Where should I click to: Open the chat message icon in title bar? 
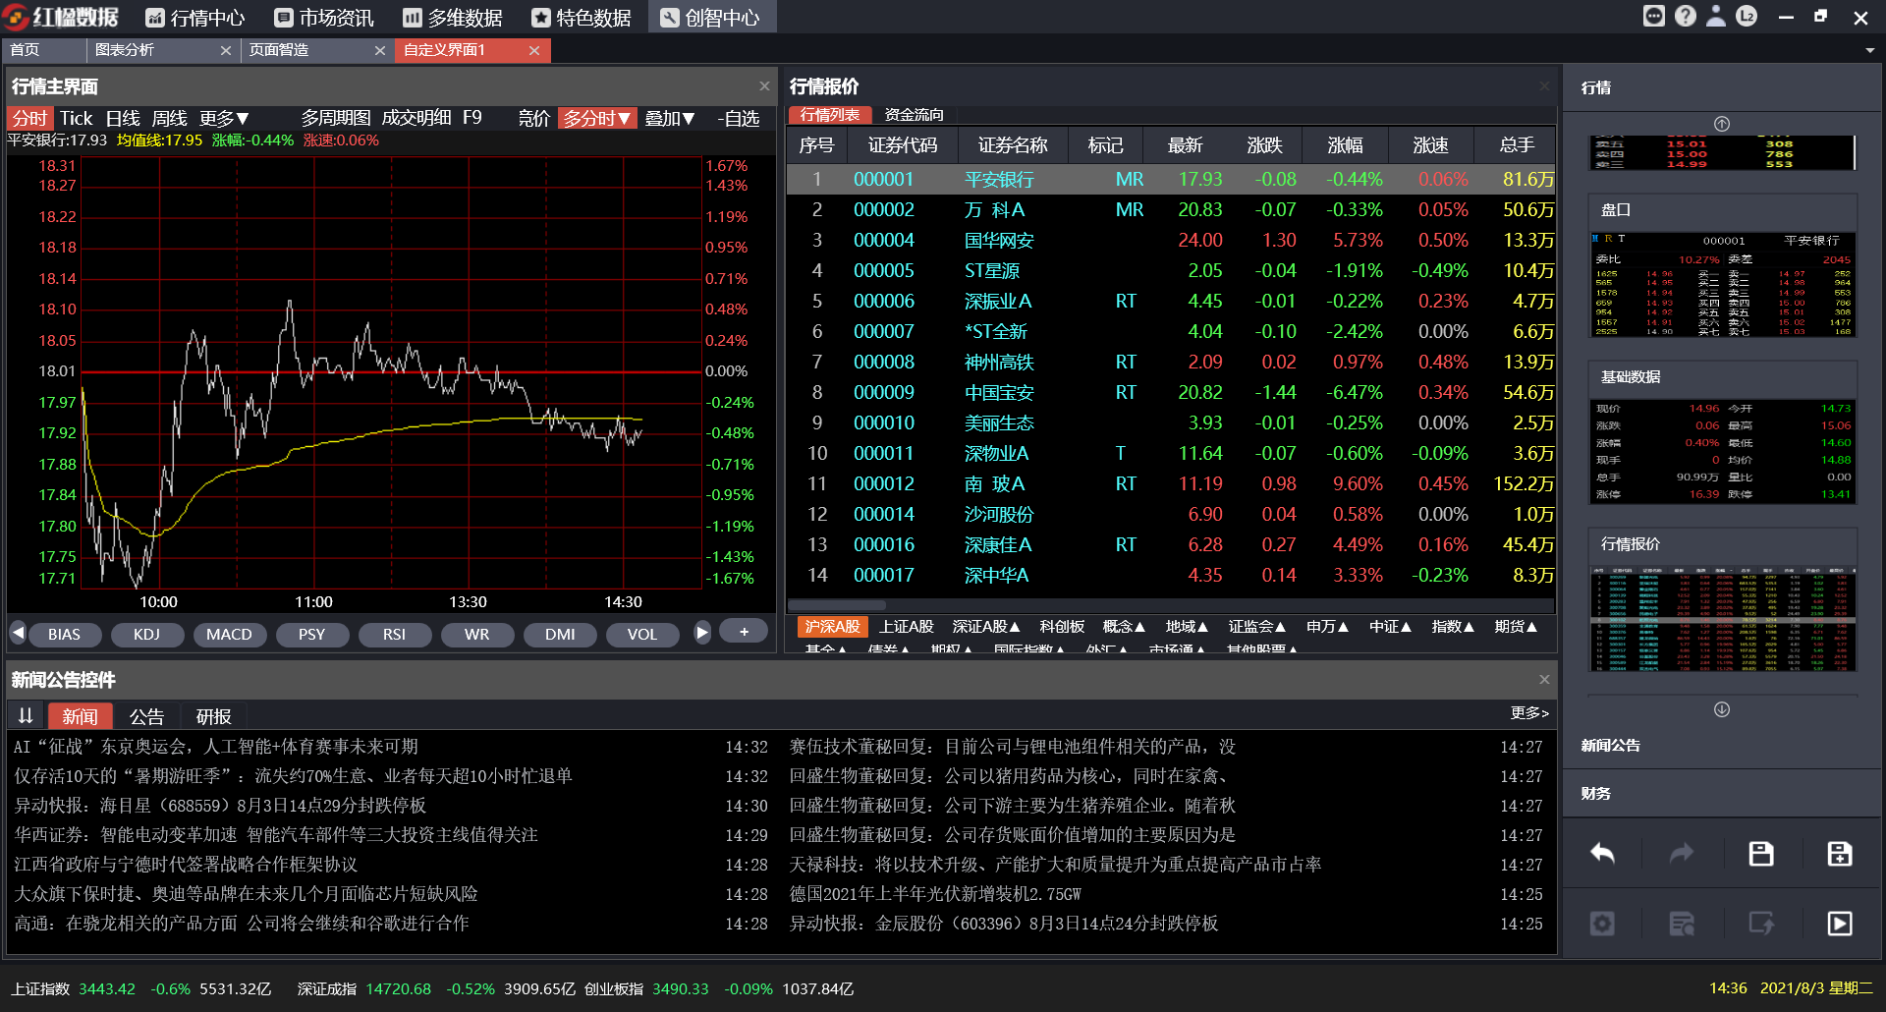point(1654,16)
